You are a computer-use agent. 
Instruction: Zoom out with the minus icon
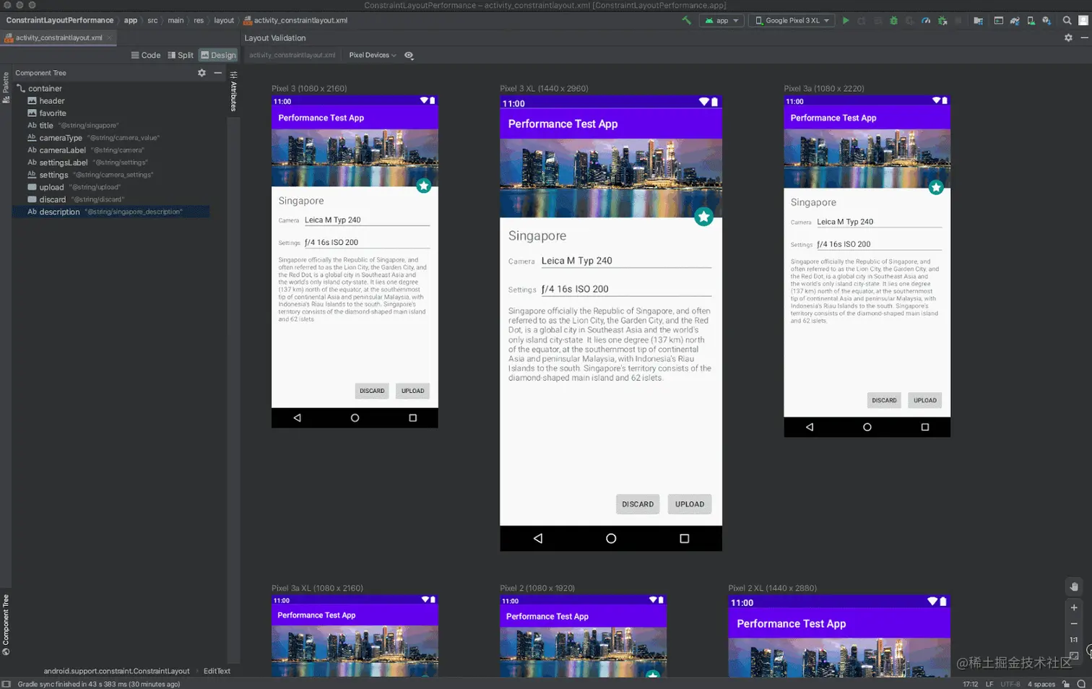coord(1074,623)
